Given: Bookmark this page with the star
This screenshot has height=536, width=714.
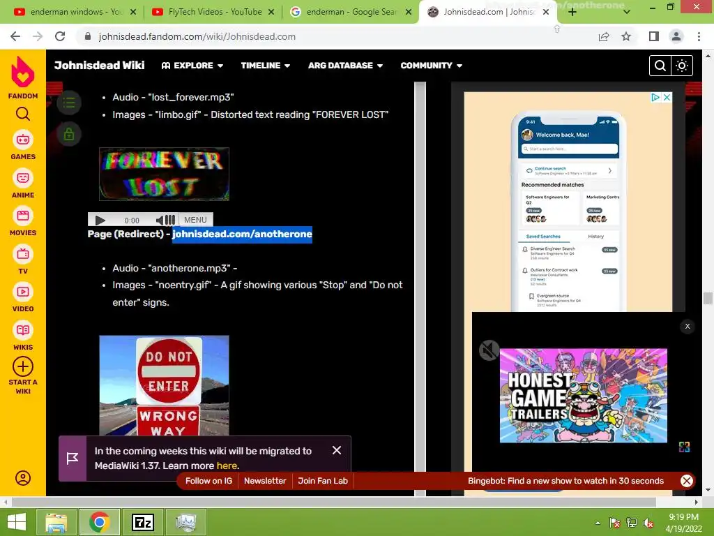Looking at the screenshot, I should point(626,36).
